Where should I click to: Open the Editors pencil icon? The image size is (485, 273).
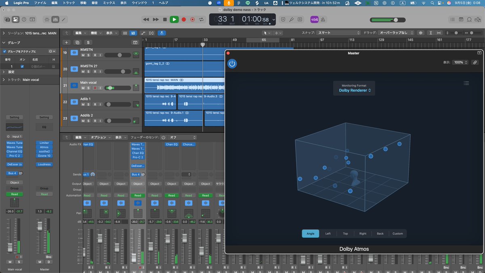[x=63, y=19]
